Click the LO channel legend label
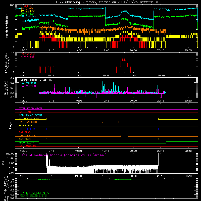This screenshot has width=201, height=201. [x=28, y=54]
